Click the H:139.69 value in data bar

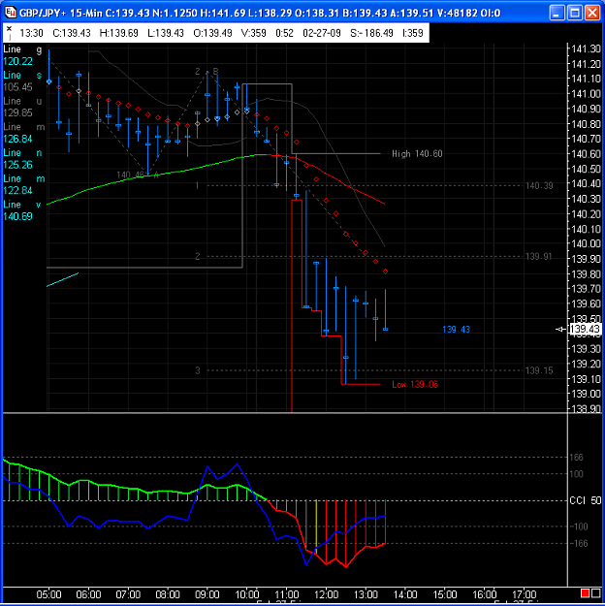click(118, 33)
